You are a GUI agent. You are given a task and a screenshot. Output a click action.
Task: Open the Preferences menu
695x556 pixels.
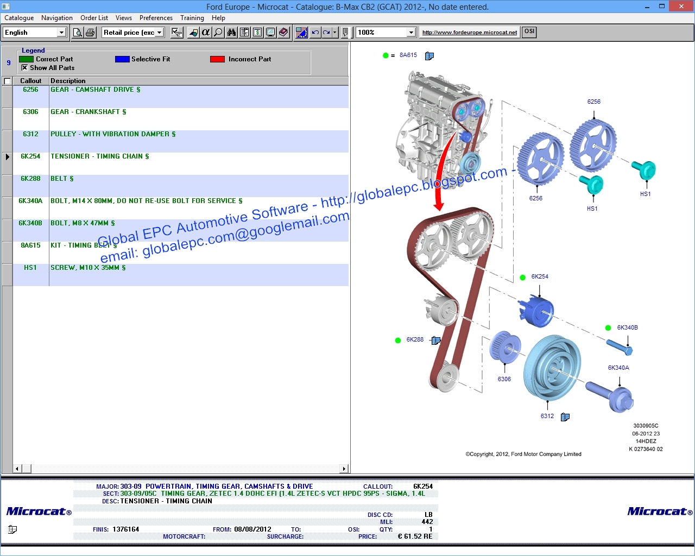point(156,18)
